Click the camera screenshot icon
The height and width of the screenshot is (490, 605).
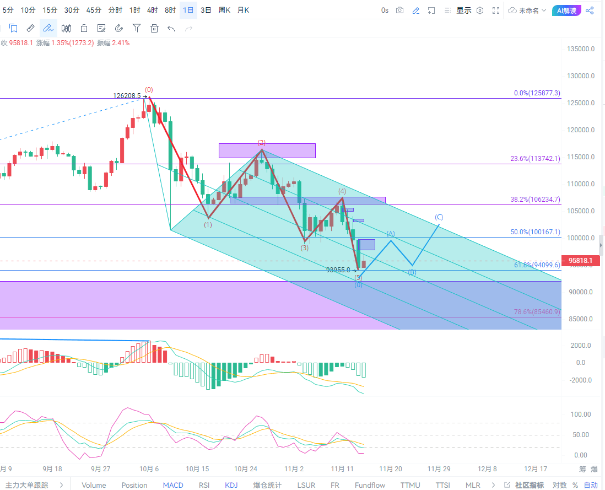point(400,10)
